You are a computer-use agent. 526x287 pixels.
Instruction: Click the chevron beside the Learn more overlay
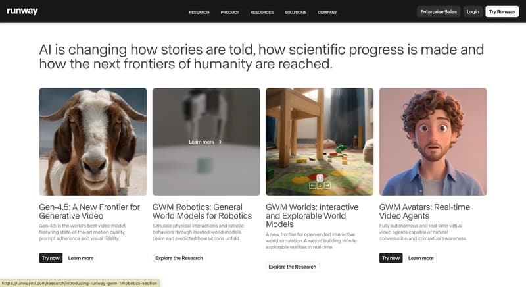click(220, 142)
